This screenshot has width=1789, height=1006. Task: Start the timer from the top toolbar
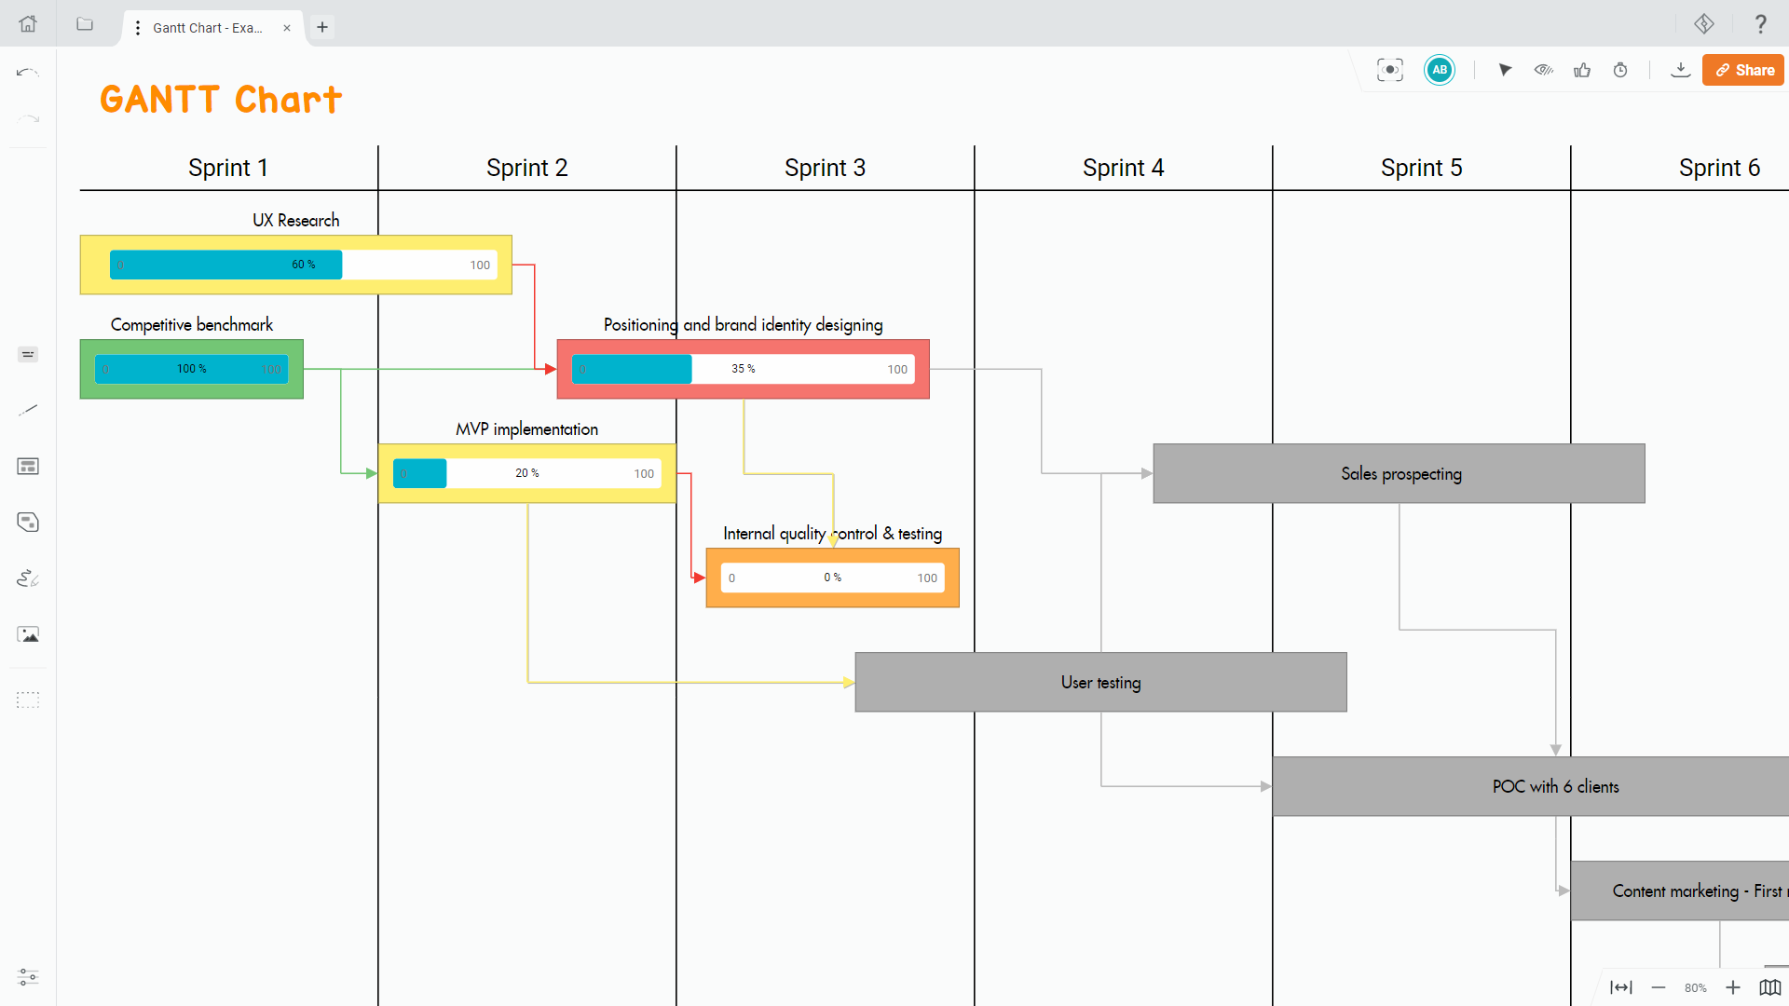1620,70
